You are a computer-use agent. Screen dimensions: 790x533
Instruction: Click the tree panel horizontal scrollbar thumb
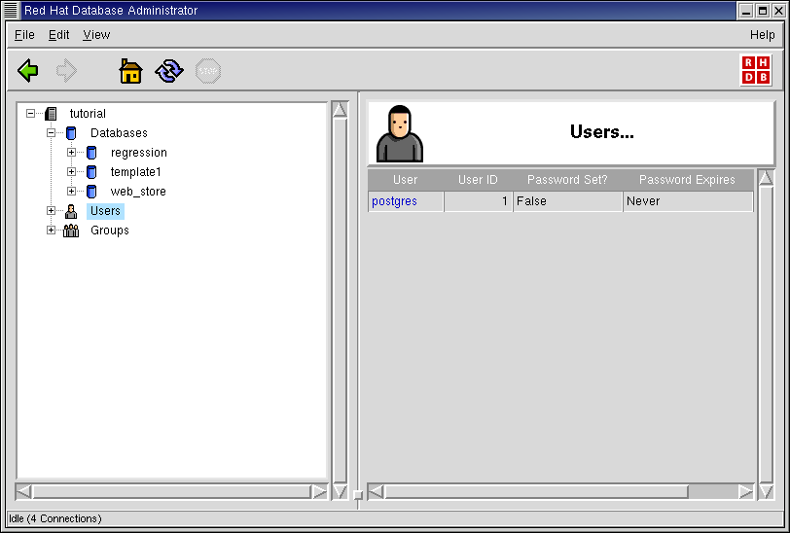tap(171, 492)
